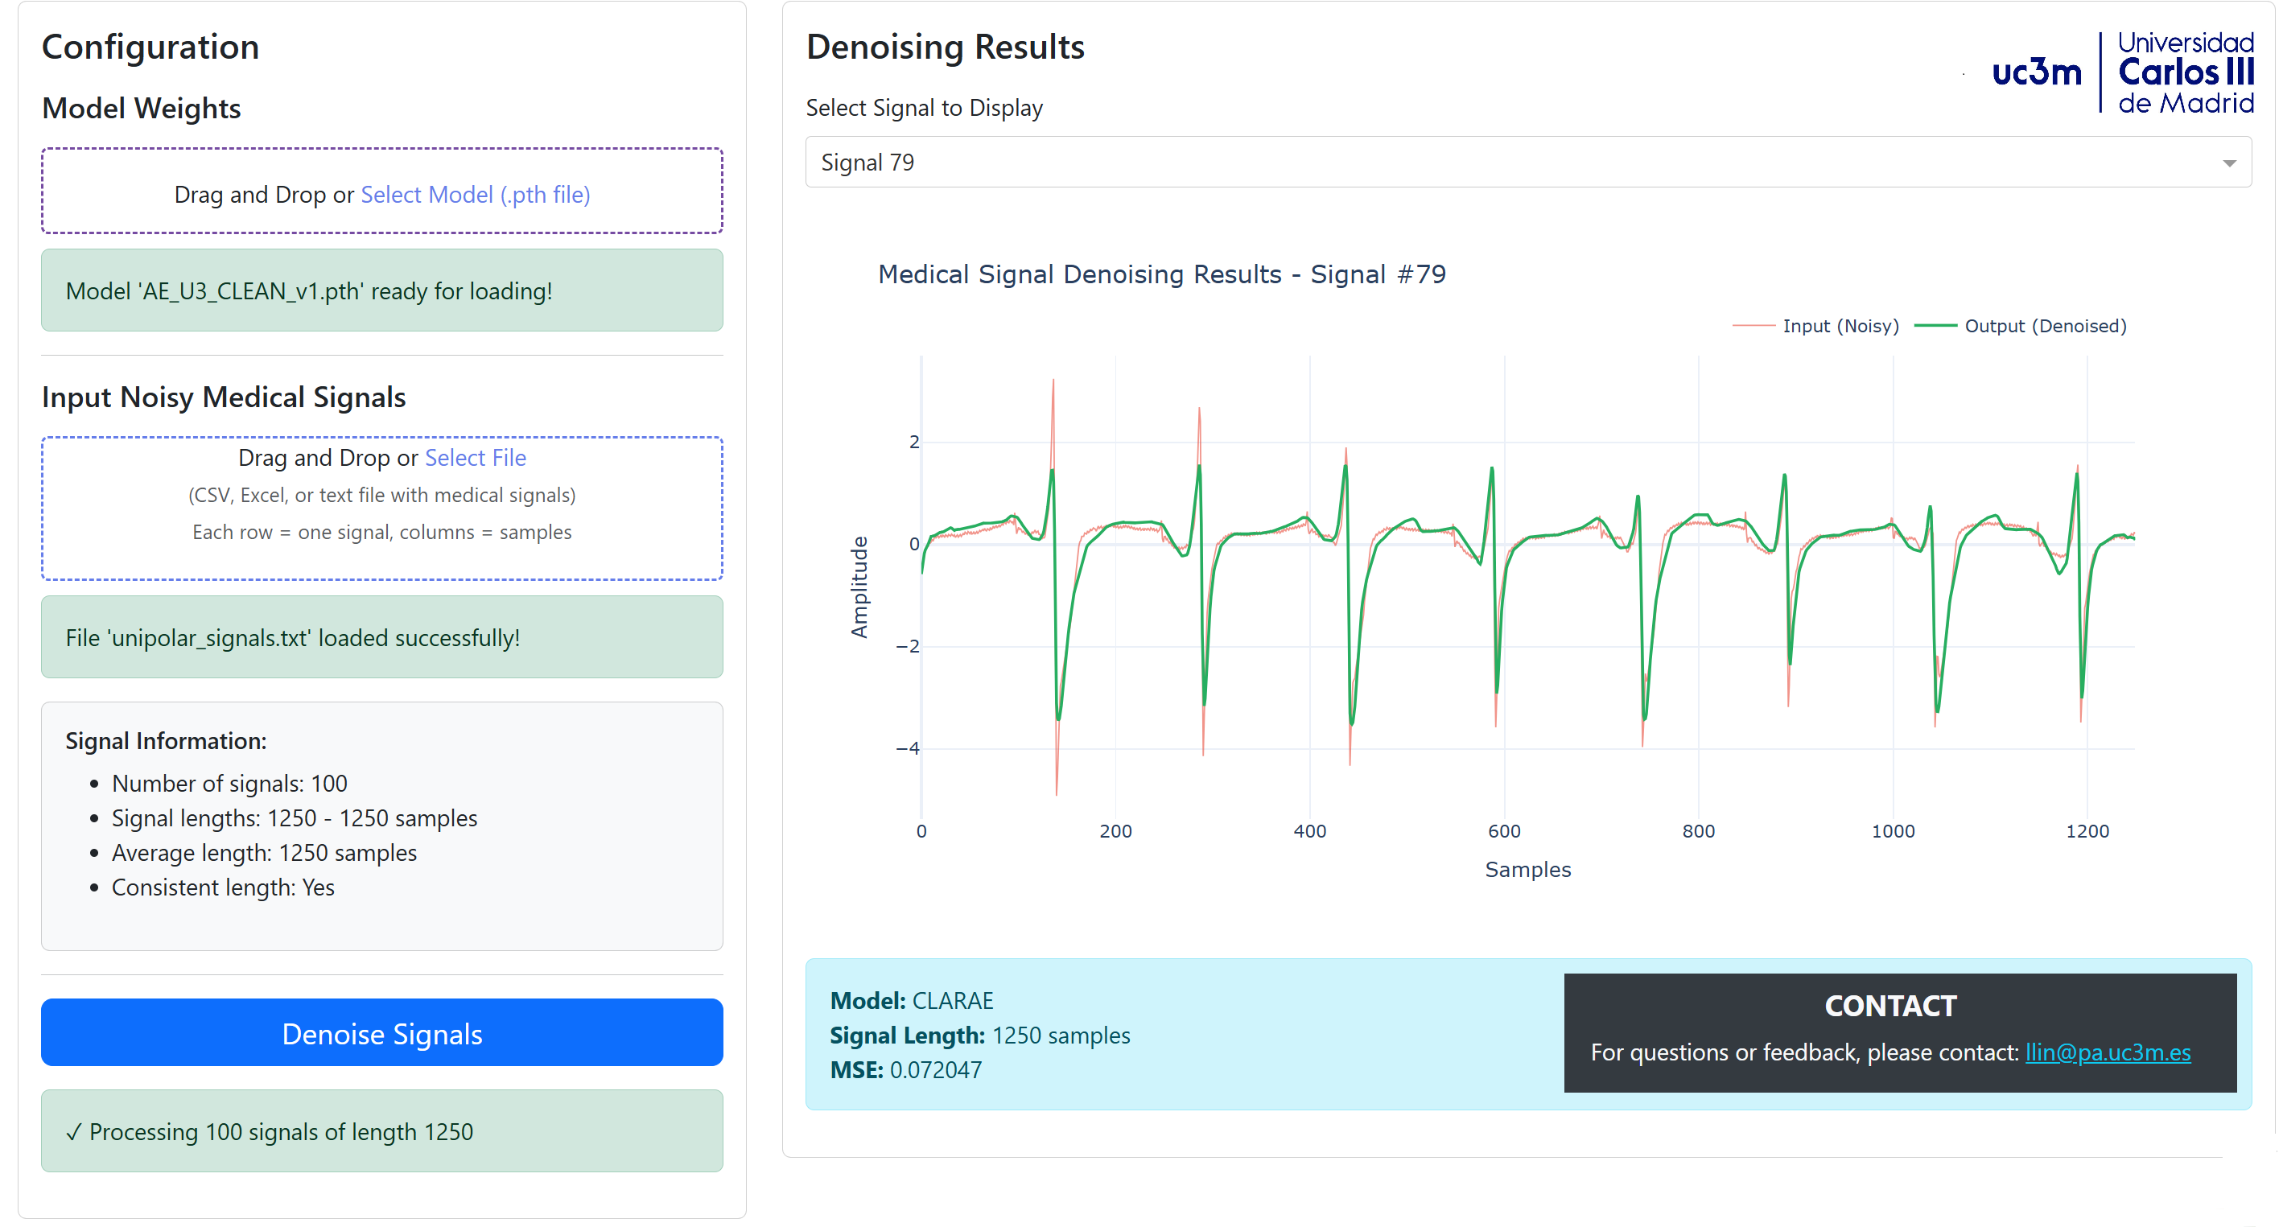
Task: Toggle Input (Noisy) legend trace
Action: (x=1840, y=326)
